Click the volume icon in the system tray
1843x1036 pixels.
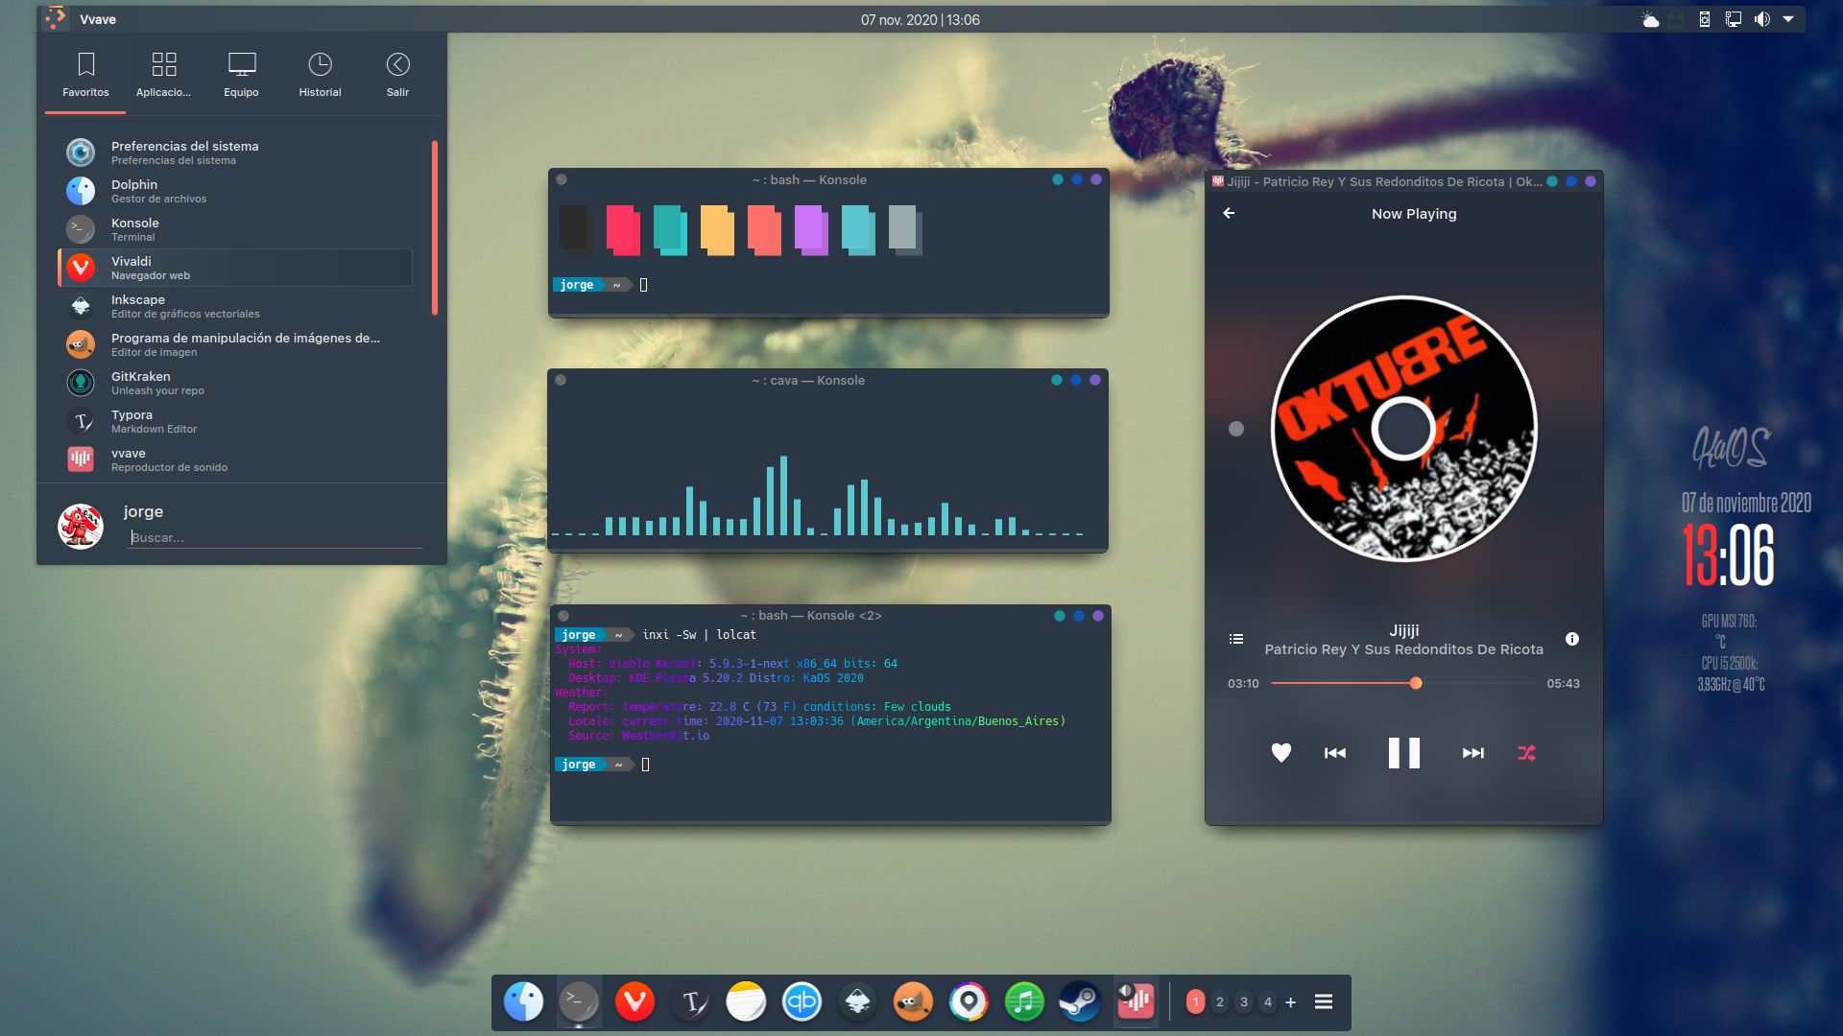pos(1764,17)
